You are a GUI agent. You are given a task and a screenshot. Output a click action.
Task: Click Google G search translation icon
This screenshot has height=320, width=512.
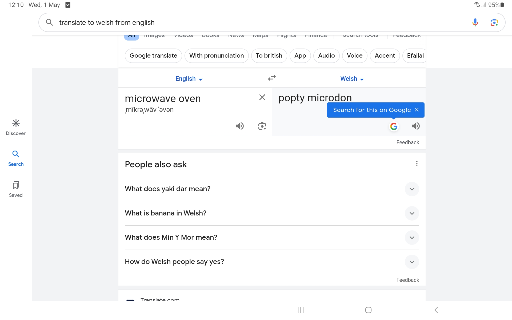(x=394, y=126)
